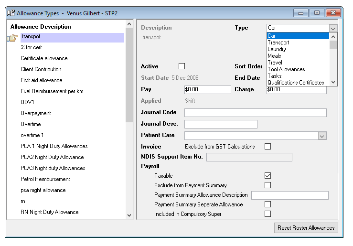The image size is (353, 246).
Task: Enable Included in Compulsory Super checkbox
Action: 267,214
